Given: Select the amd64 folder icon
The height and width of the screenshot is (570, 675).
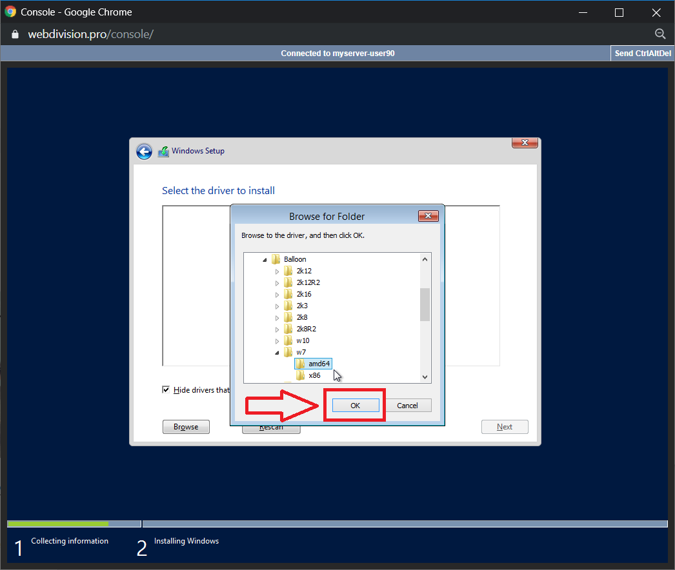Looking at the screenshot, I should pyautogui.click(x=301, y=364).
